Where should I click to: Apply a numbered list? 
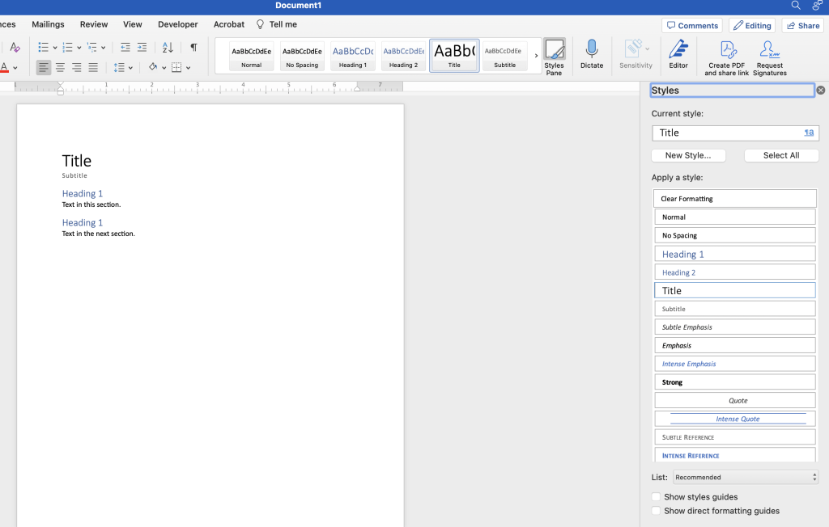pos(67,48)
